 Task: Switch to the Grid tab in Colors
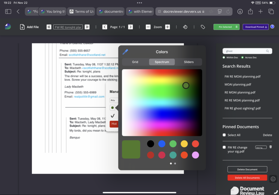[135, 62]
